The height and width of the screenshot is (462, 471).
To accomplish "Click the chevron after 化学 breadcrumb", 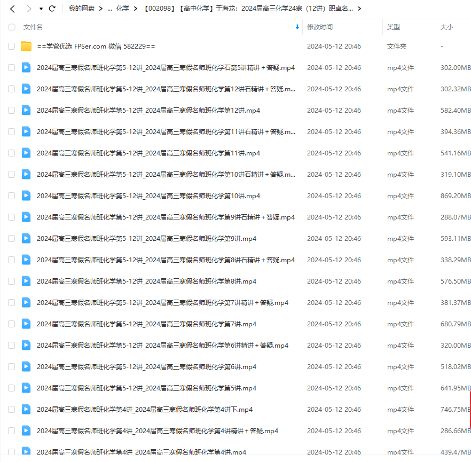I will click(x=136, y=9).
